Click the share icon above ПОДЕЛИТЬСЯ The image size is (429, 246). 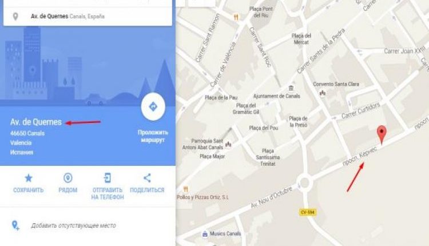click(147, 178)
